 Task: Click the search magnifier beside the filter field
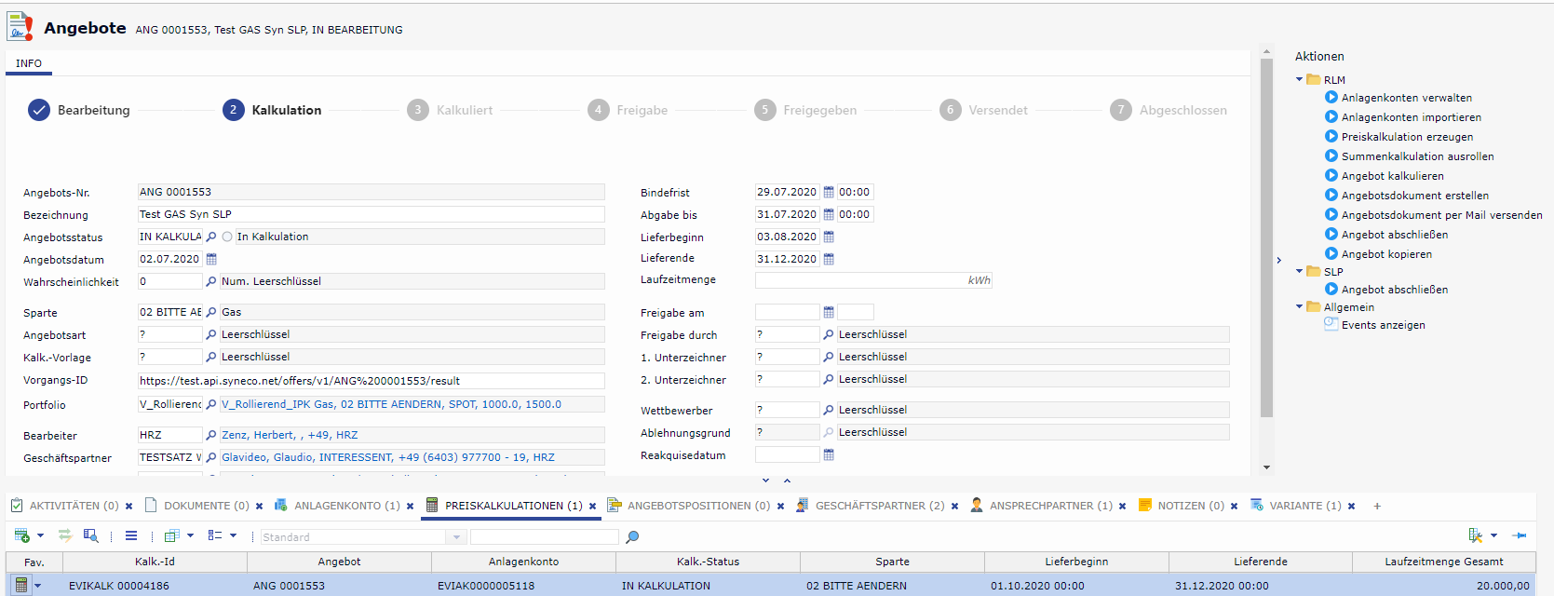(x=632, y=537)
